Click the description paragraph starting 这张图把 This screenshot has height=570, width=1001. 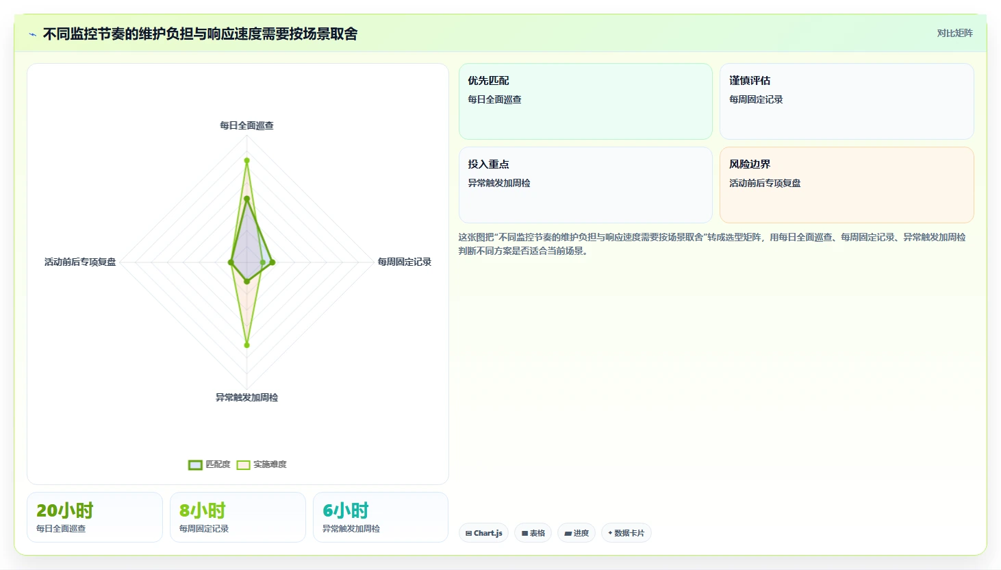(x=712, y=244)
